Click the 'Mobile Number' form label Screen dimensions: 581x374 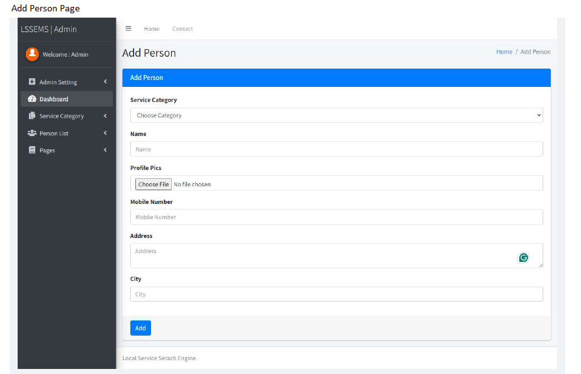pos(151,201)
